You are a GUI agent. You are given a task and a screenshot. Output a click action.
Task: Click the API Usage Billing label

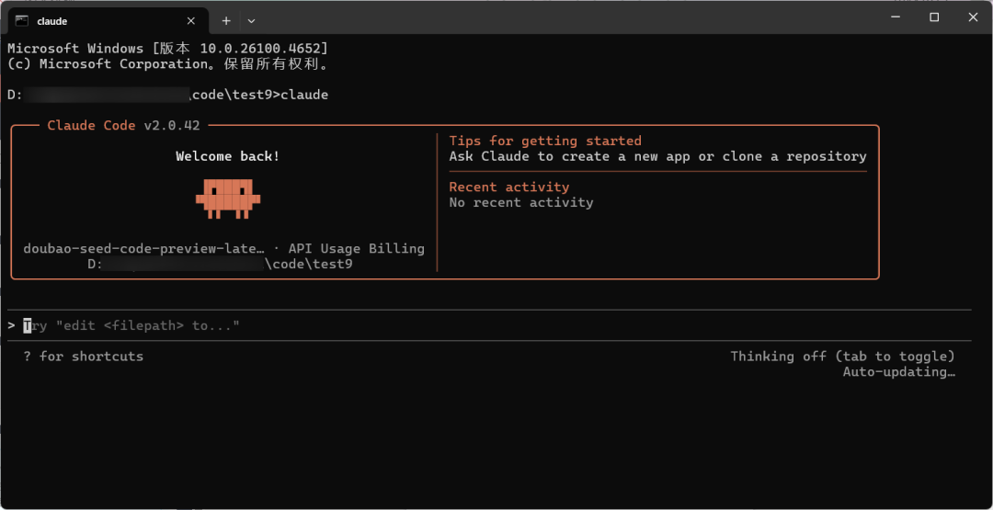tap(356, 248)
